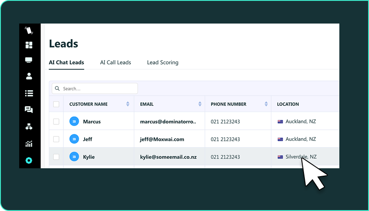Open the chat messages sidebar icon
The image size is (369, 211).
coord(29,109)
